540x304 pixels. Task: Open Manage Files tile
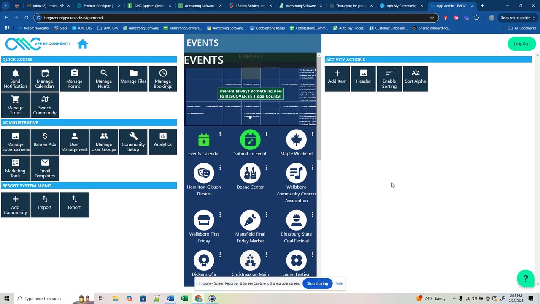(133, 79)
